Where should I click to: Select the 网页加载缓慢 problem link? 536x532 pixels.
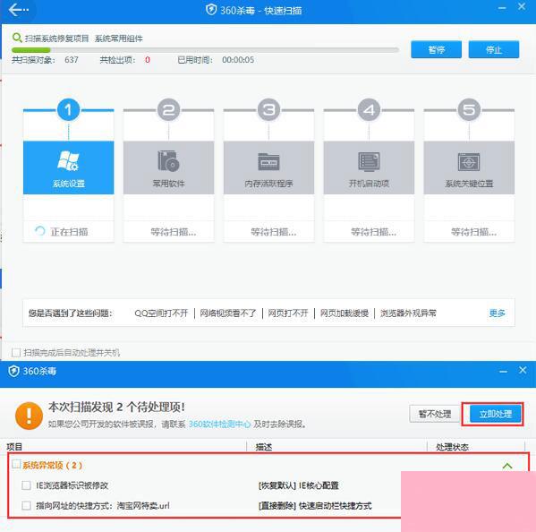coord(345,313)
